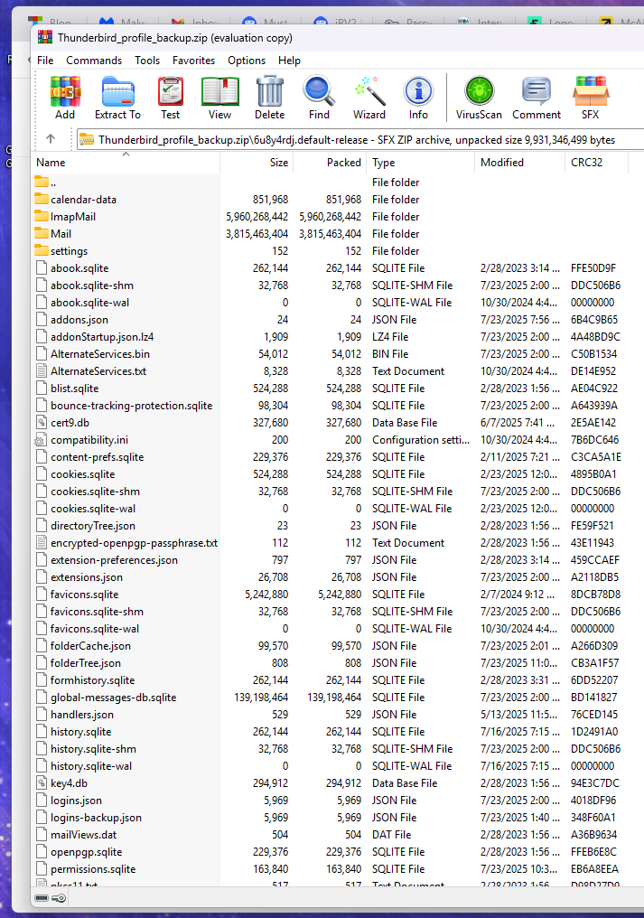The width and height of the screenshot is (644, 918).
Task: Sort by the Packed column header
Action: pyautogui.click(x=330, y=162)
